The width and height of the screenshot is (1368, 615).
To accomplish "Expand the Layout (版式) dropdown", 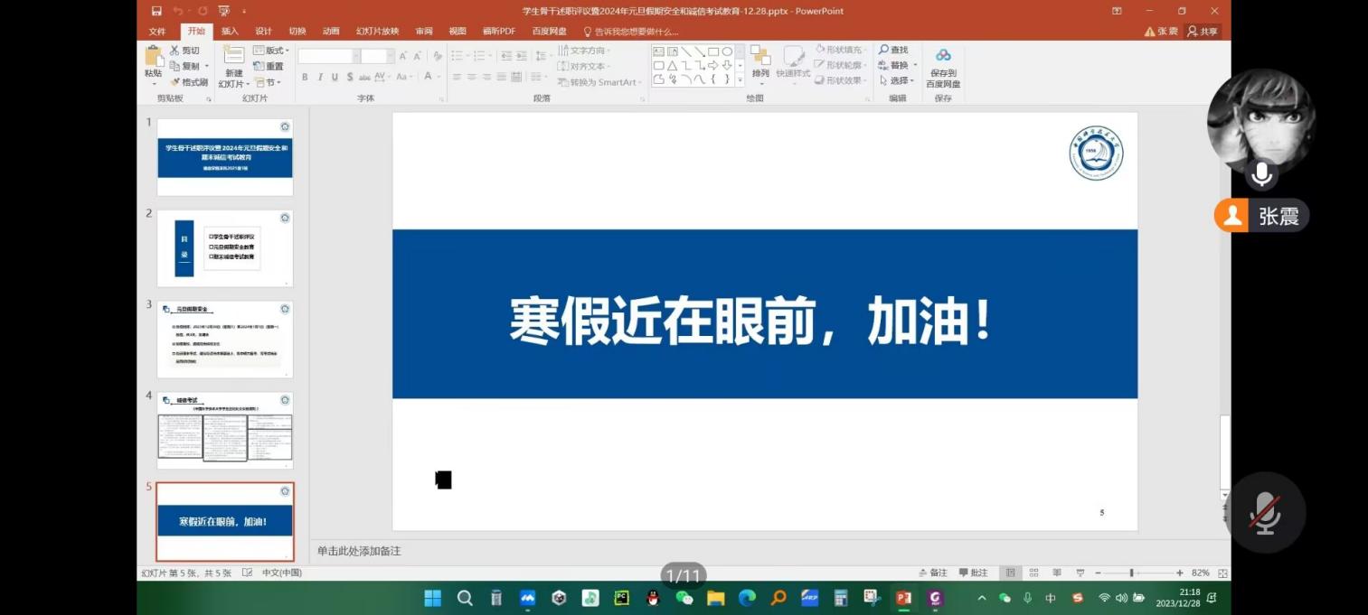I will coord(269,51).
